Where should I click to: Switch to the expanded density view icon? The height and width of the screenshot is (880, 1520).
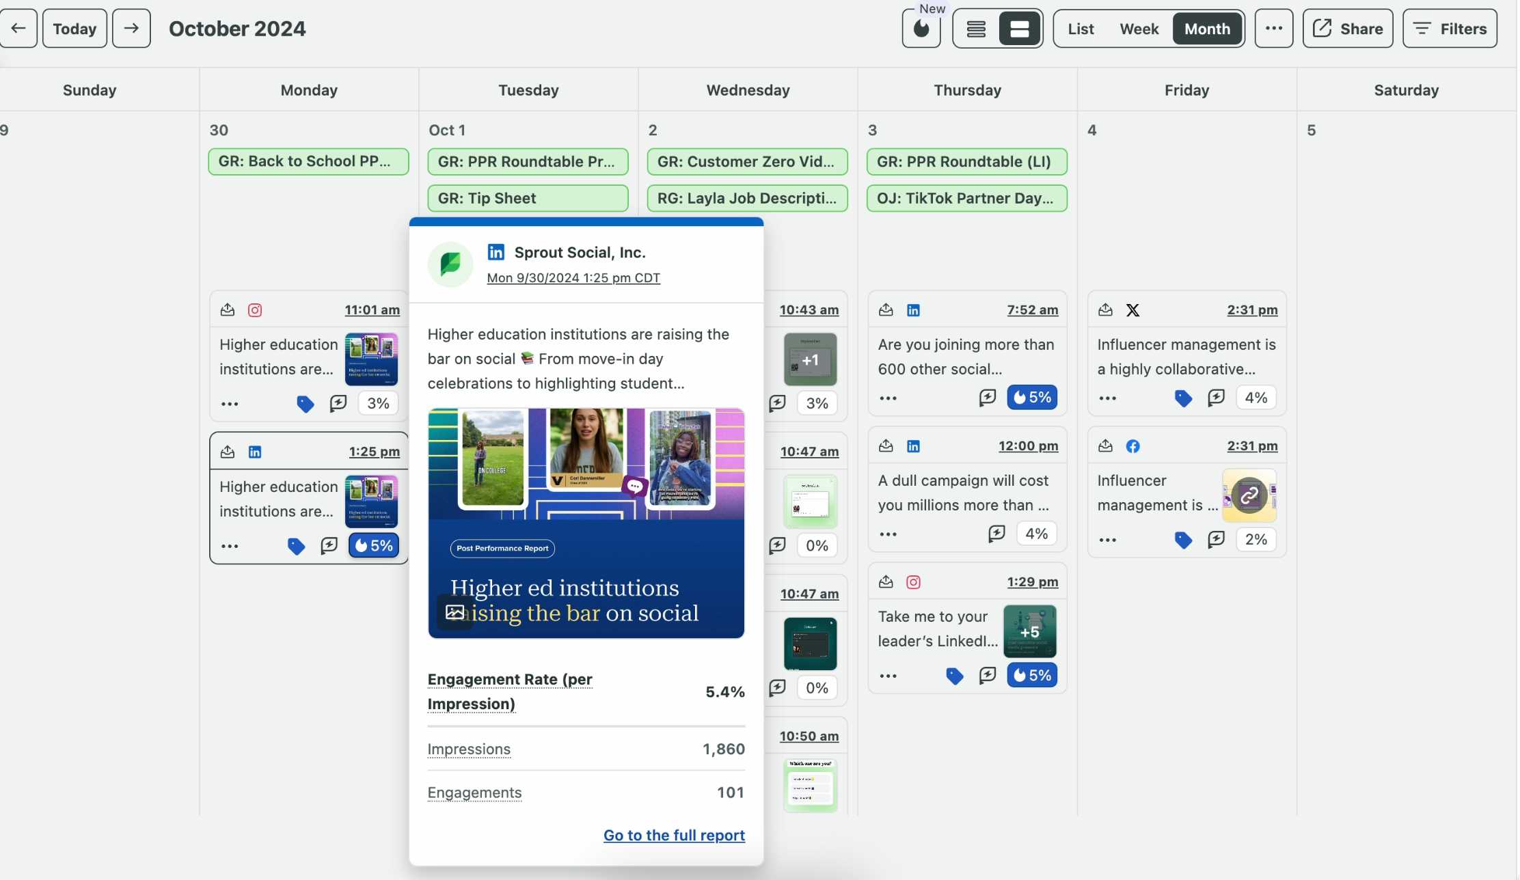1019,29
